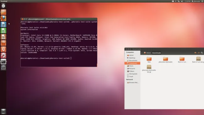Open Ubuntu One from the launcher

click(3, 49)
